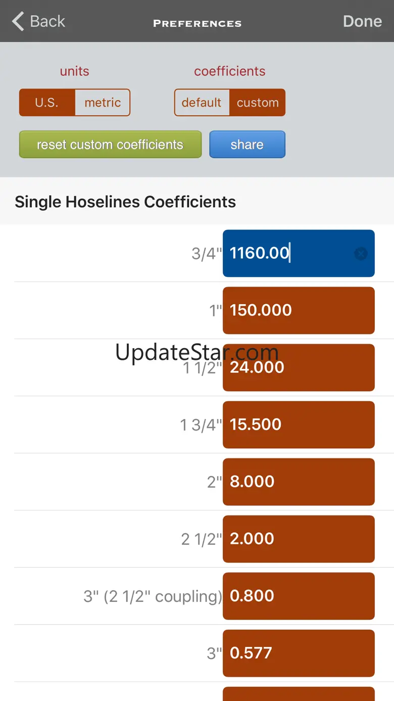Screen dimensions: 394x701
Task: Edit the 2 1/2" coefficient 2.000
Action: tap(299, 539)
